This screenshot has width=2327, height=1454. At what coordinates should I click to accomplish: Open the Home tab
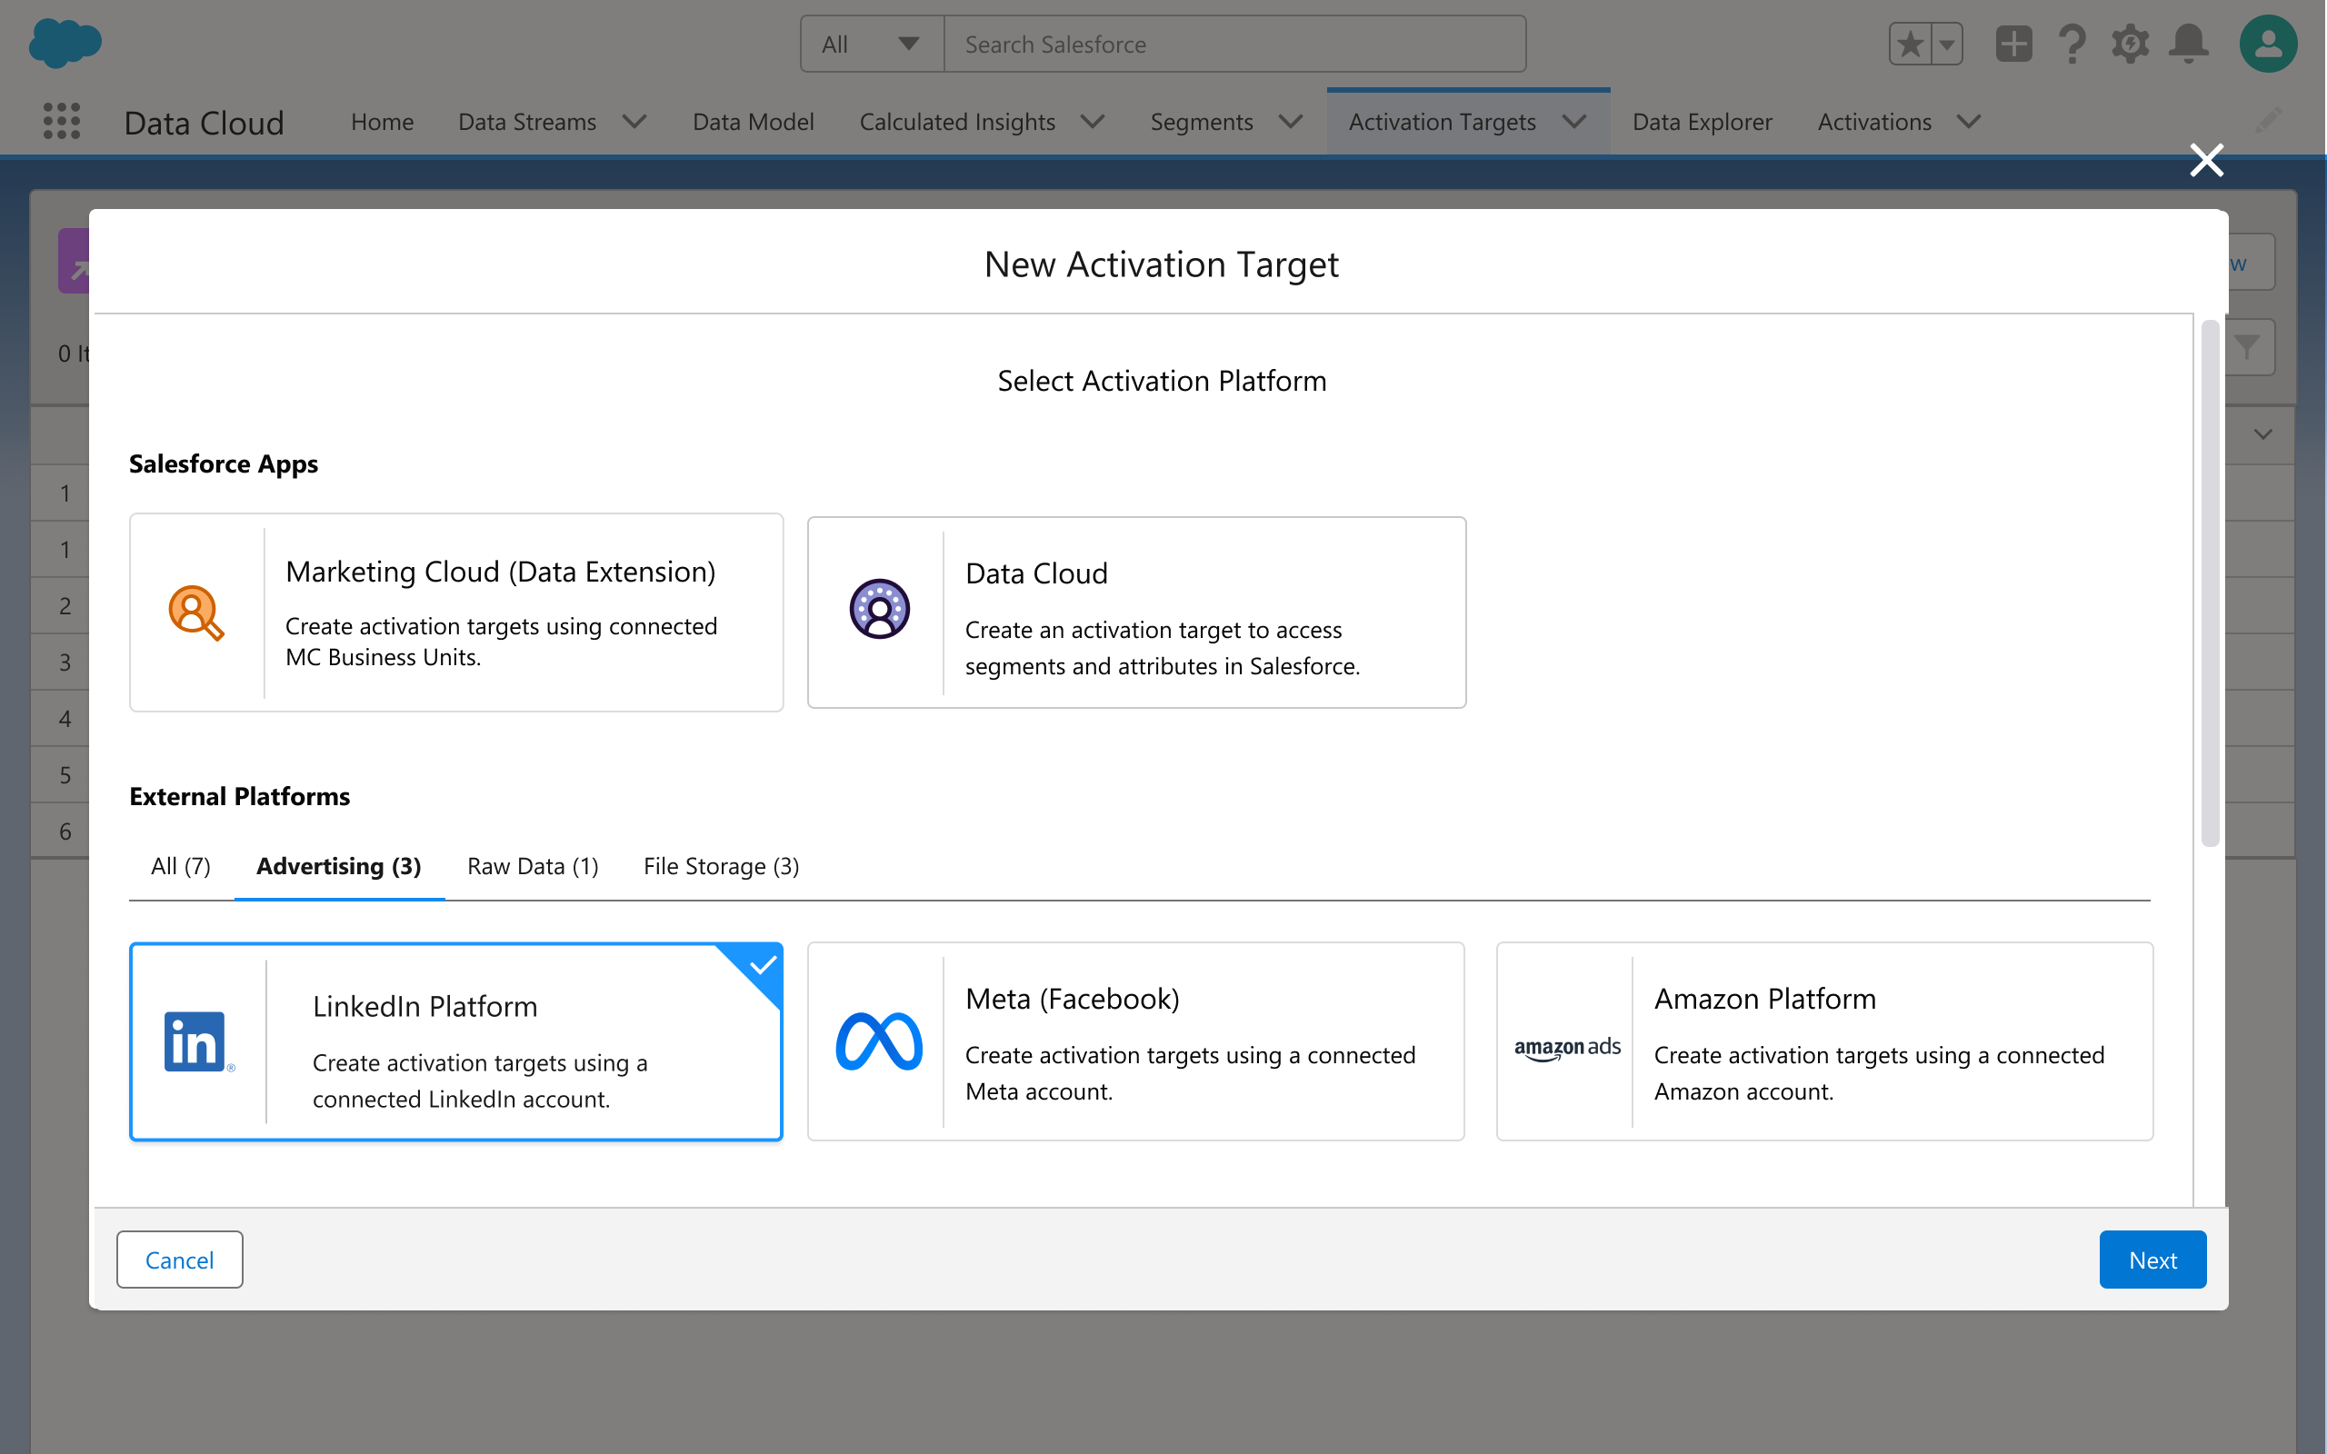pyautogui.click(x=382, y=121)
